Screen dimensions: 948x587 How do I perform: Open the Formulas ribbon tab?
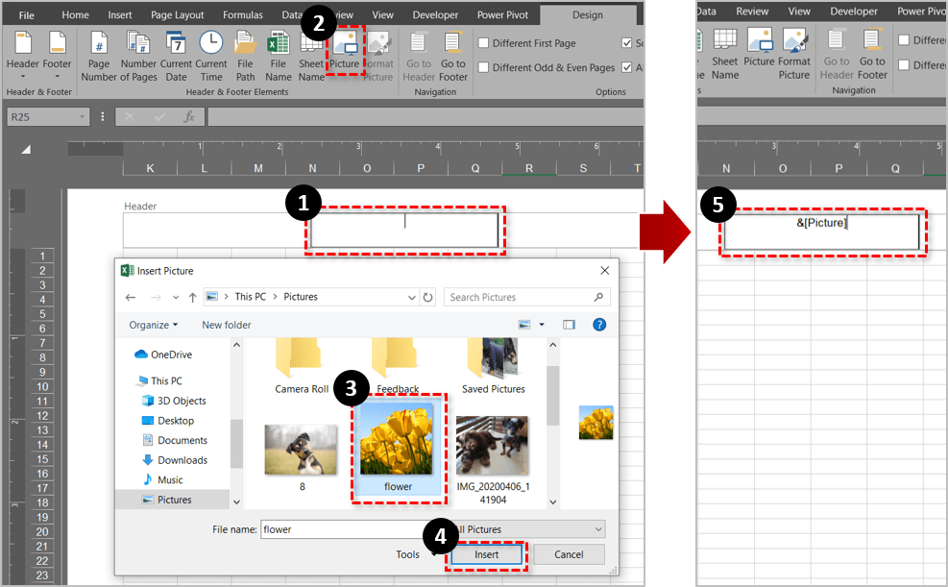coord(242,15)
